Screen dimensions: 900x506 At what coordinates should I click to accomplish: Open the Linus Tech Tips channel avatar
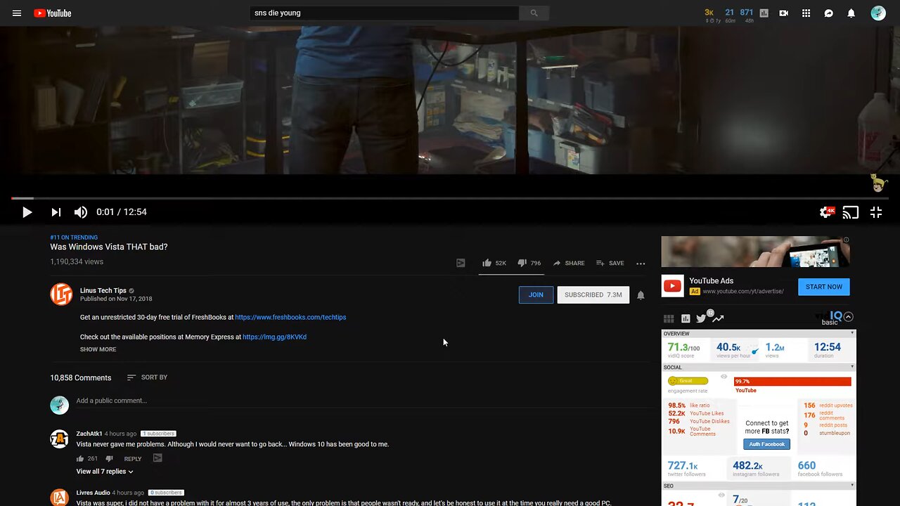point(61,294)
